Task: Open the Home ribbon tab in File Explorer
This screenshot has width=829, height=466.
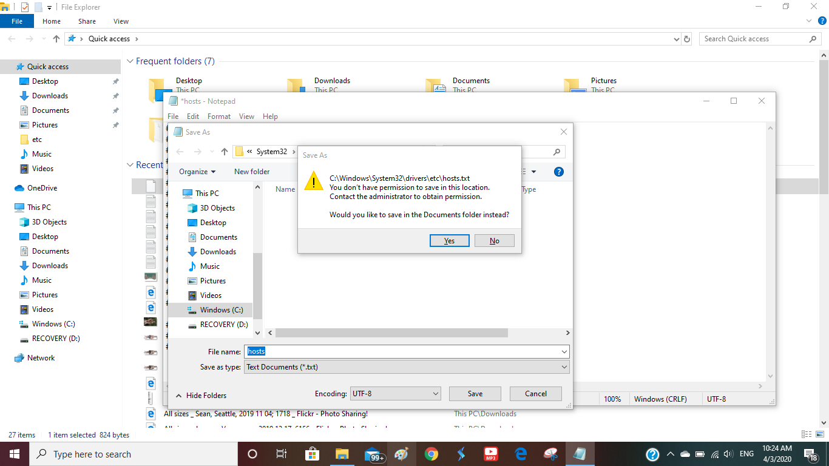Action: pyautogui.click(x=52, y=21)
